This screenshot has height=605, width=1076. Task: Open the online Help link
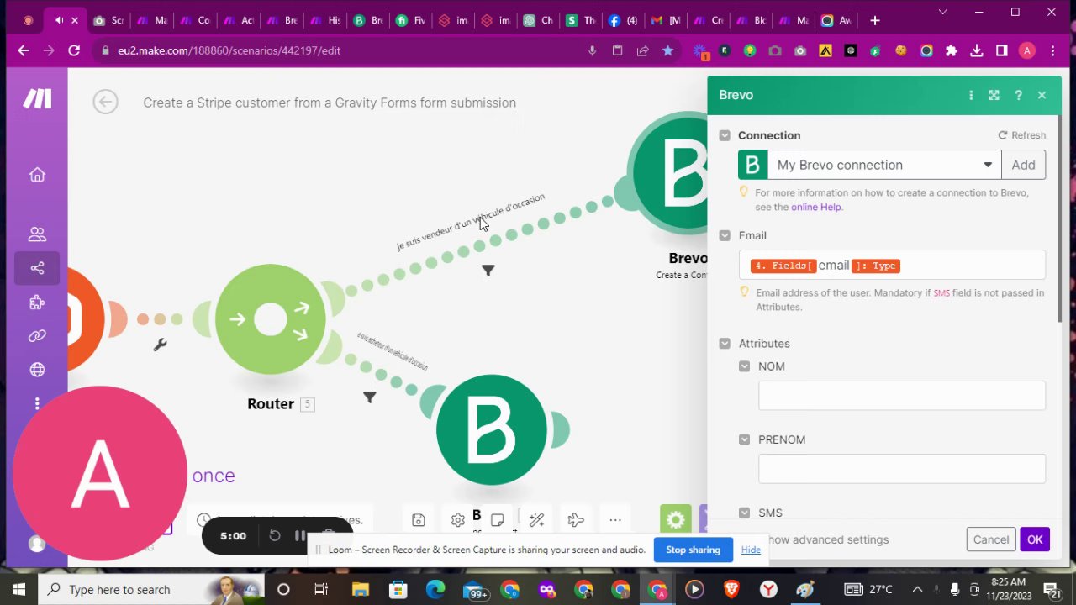pyautogui.click(x=815, y=207)
